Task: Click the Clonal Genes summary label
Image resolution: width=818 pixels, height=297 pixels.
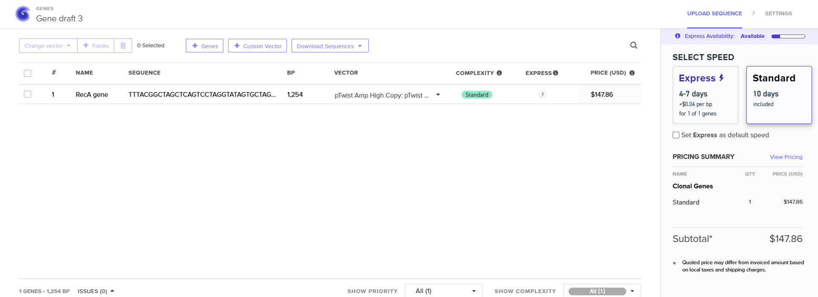Action: point(693,186)
